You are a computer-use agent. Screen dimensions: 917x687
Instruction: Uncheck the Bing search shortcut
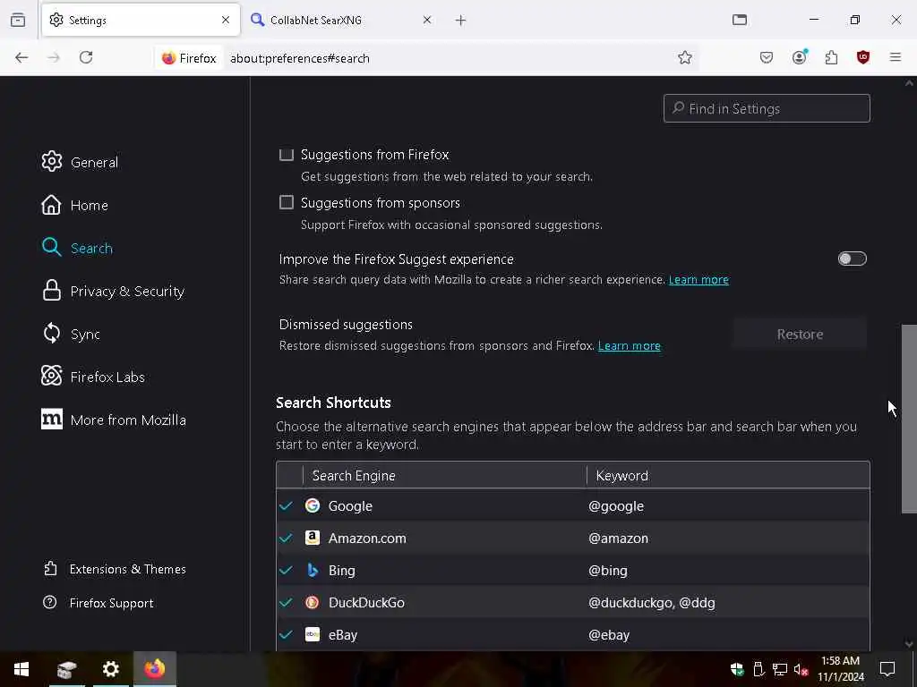pyautogui.click(x=286, y=570)
